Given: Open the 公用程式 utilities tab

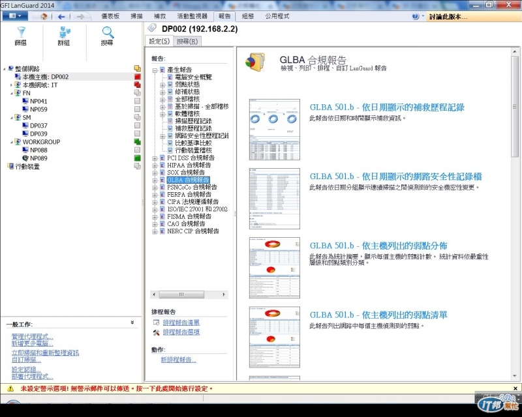Looking at the screenshot, I should (x=277, y=16).
